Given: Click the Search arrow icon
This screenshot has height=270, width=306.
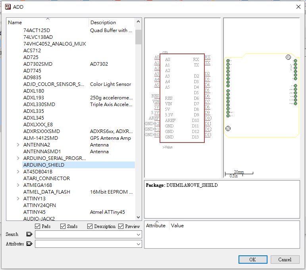Looking at the screenshot, I should (29, 234).
